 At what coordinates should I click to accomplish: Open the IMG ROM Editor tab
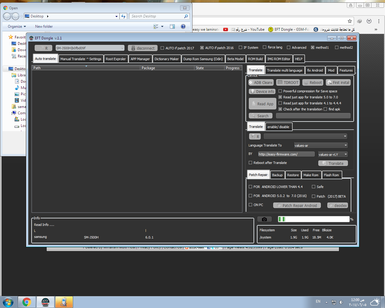pyautogui.click(x=279, y=59)
